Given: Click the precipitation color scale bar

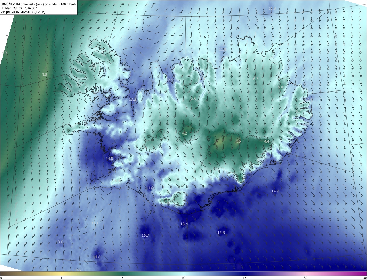Looking at the screenshot, I should click(183, 273).
